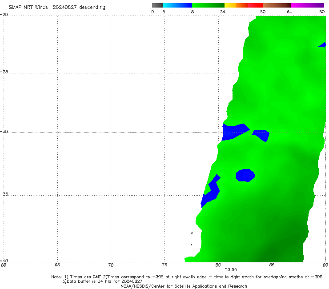Click the color bar label '50'
The width and height of the screenshot is (329, 289).
[x=263, y=12]
